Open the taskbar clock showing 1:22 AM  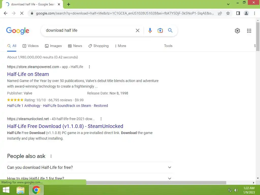(249, 190)
